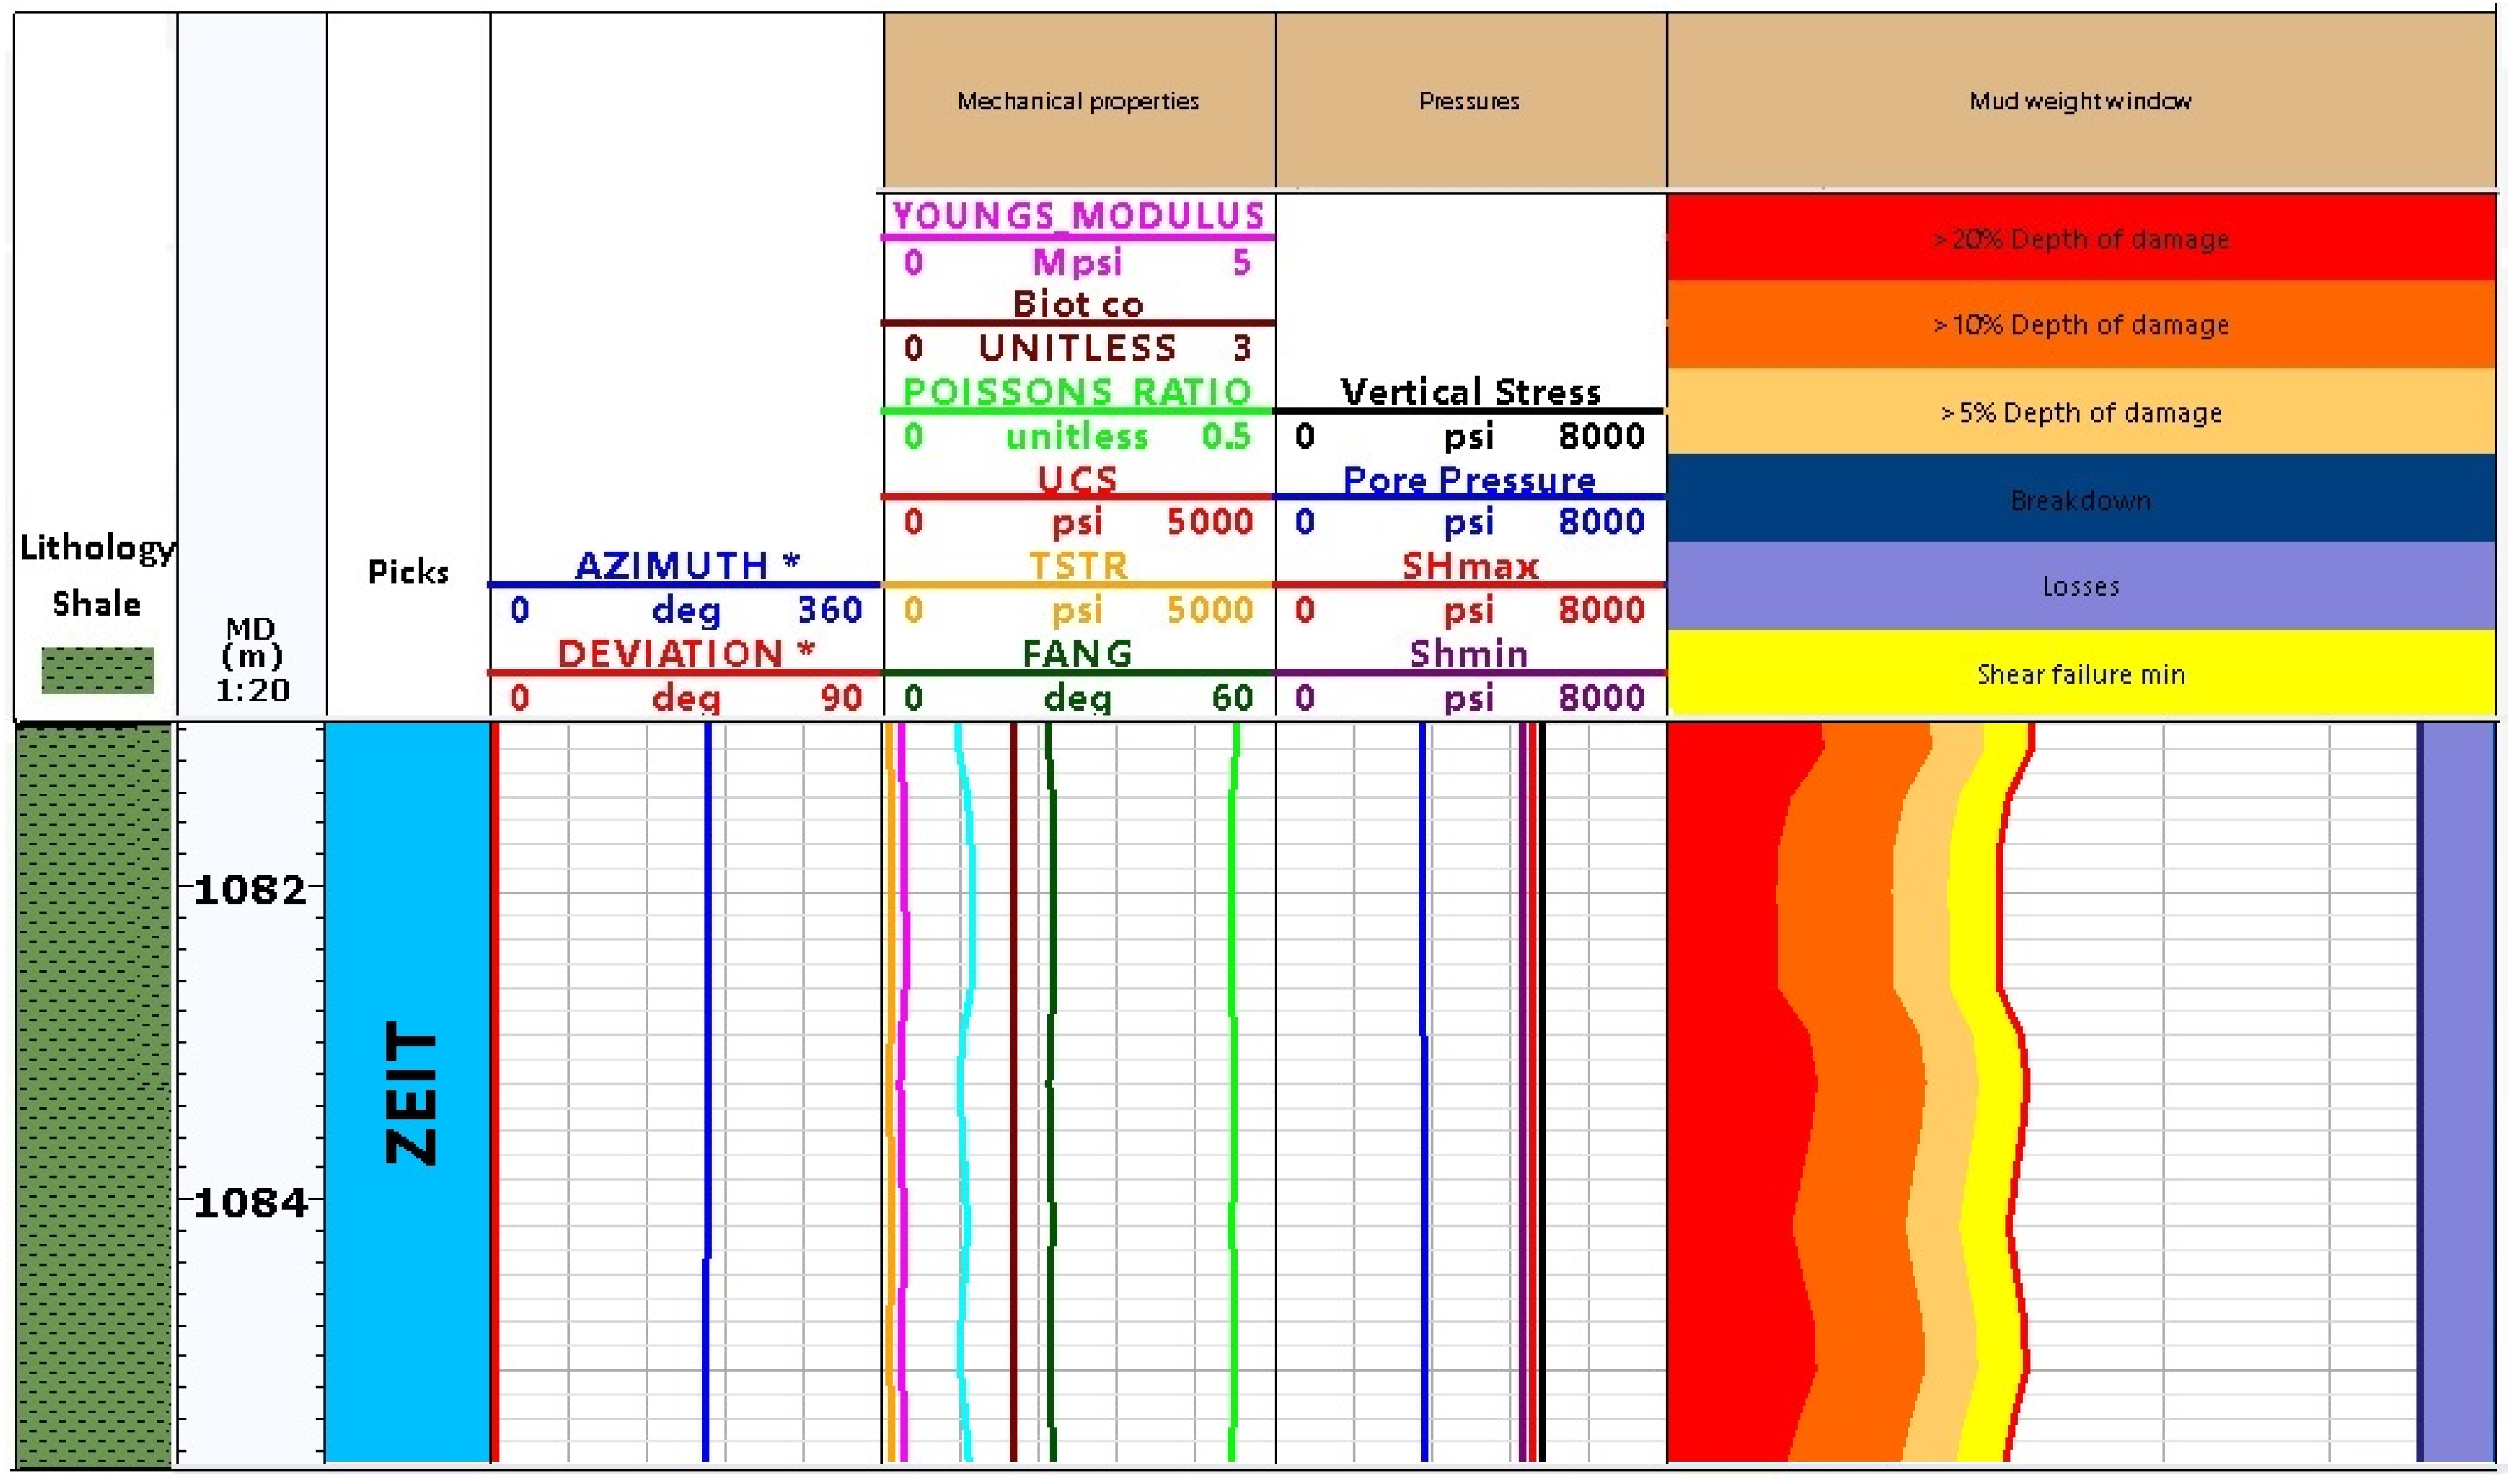Open the Pressures track header
This screenshot has width=2517, height=1484.
click(1469, 101)
